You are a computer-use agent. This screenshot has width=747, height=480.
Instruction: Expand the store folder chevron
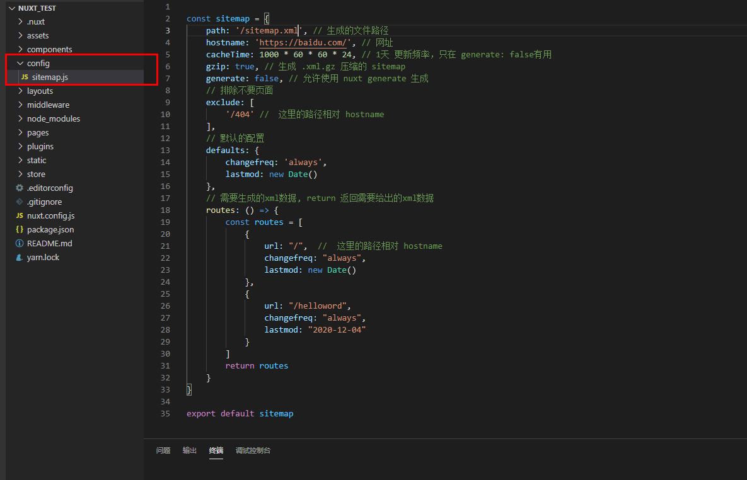[x=20, y=173]
